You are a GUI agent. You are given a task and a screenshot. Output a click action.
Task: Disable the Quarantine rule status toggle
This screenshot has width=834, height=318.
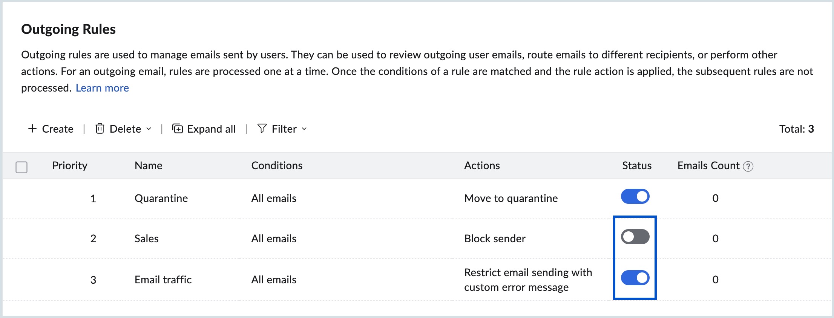pyautogui.click(x=635, y=197)
